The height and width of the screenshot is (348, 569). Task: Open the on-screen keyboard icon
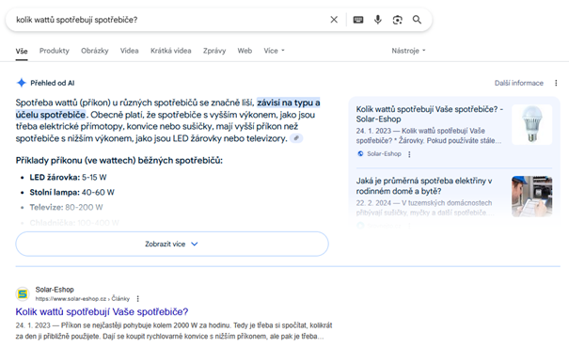click(358, 20)
